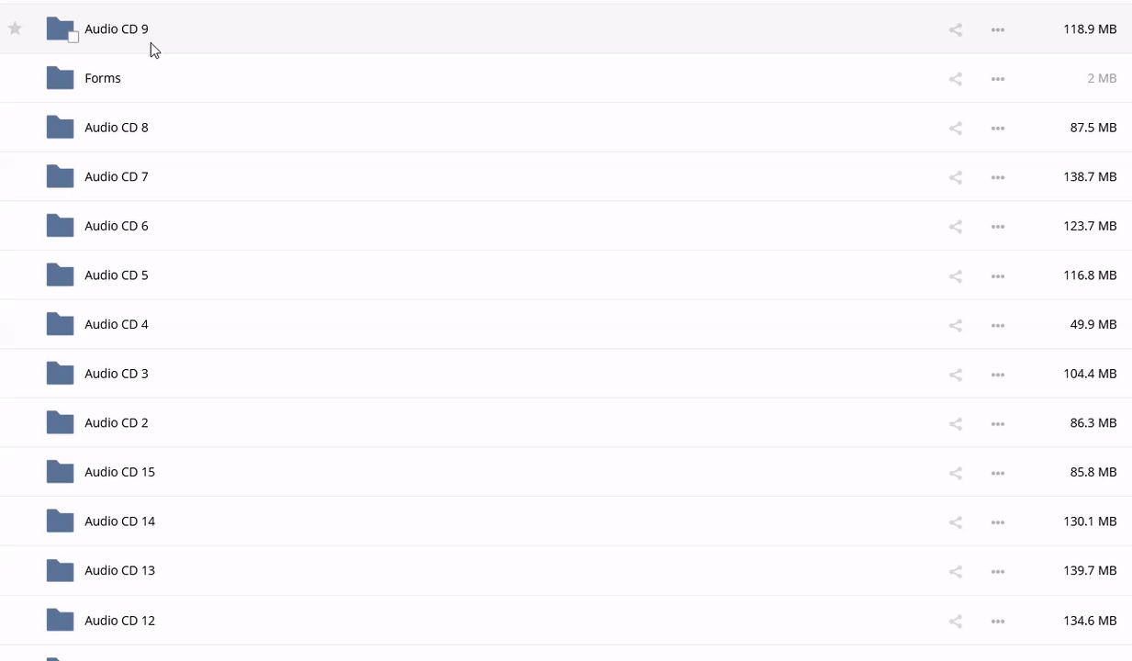Image resolution: width=1132 pixels, height=661 pixels.
Task: Click the Audio CD 8 share icon
Action: 956,129
